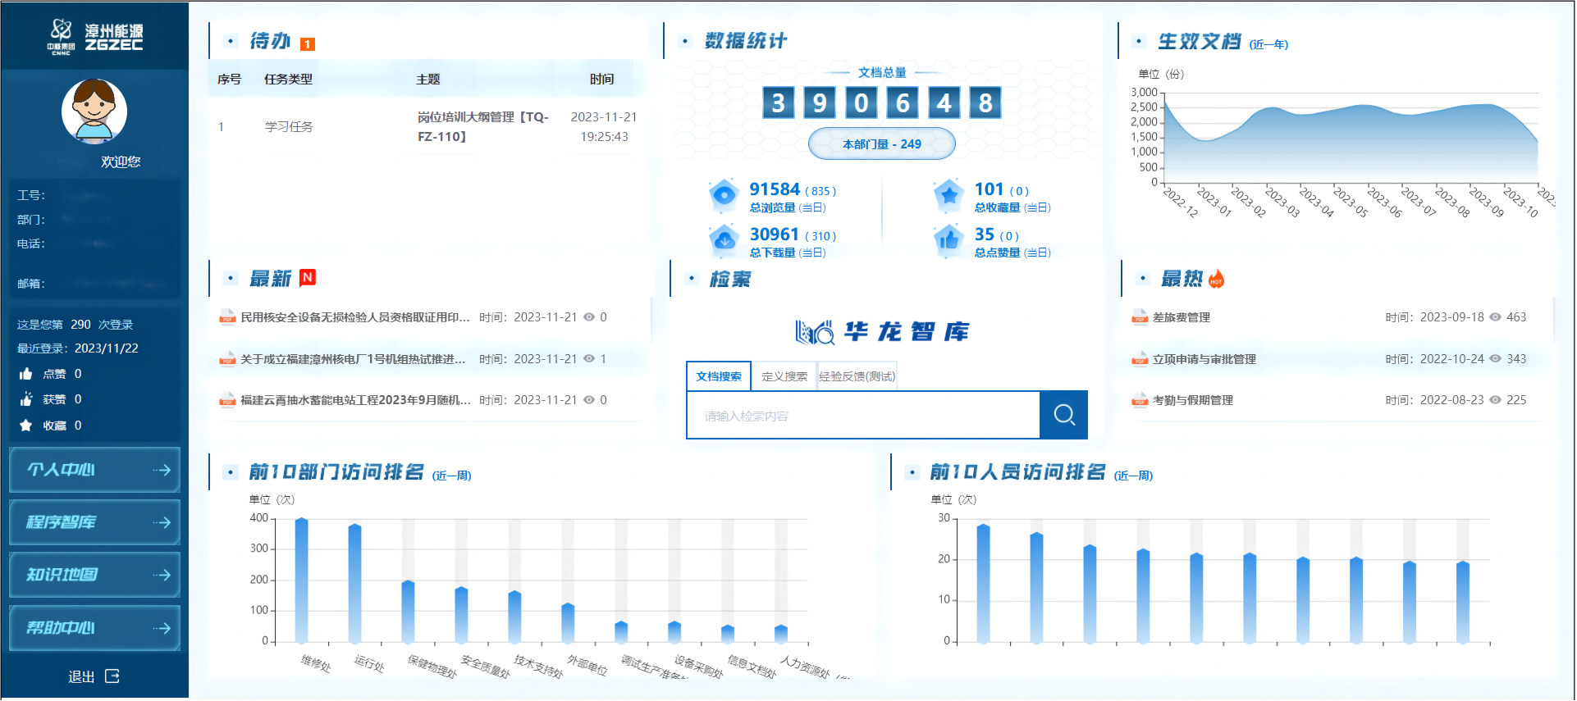Click the user avatar picture

(x=94, y=112)
